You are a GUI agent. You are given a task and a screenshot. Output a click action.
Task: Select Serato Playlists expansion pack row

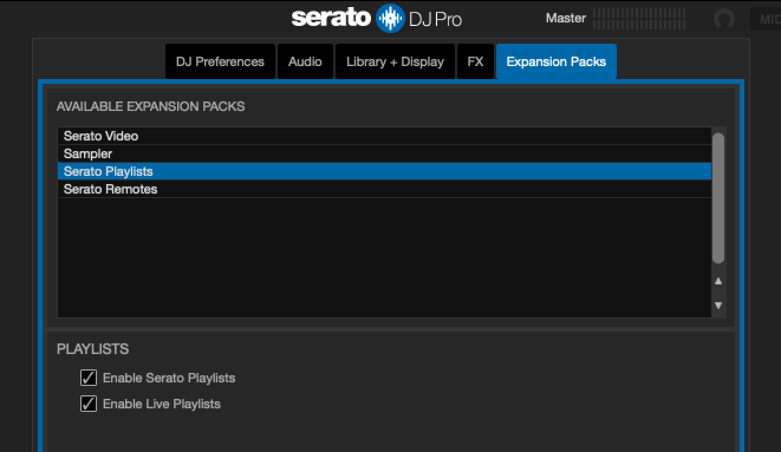[385, 171]
